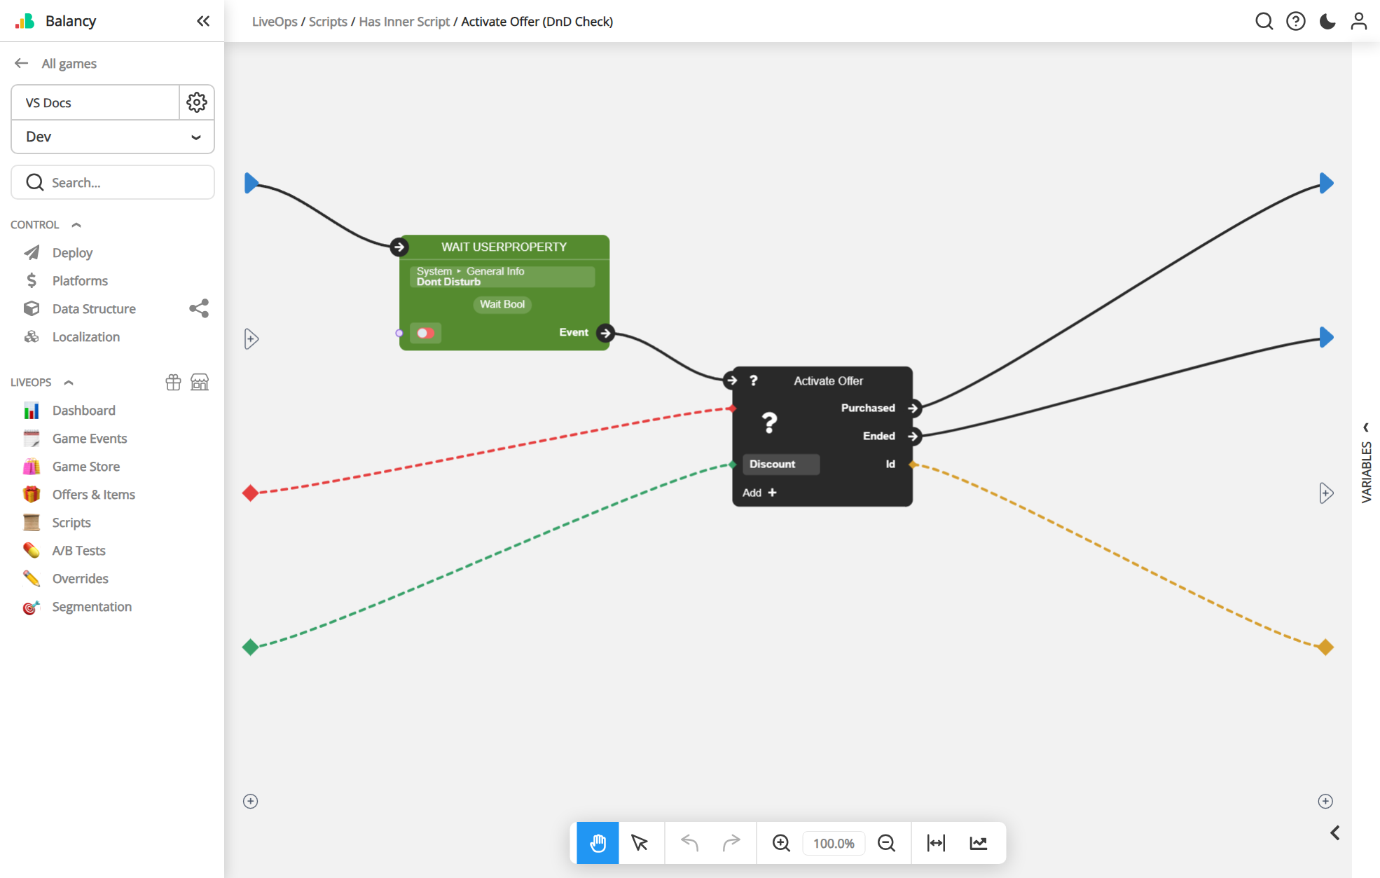This screenshot has width=1380, height=878.
Task: Open Offers & Items in sidebar
Action: point(93,495)
